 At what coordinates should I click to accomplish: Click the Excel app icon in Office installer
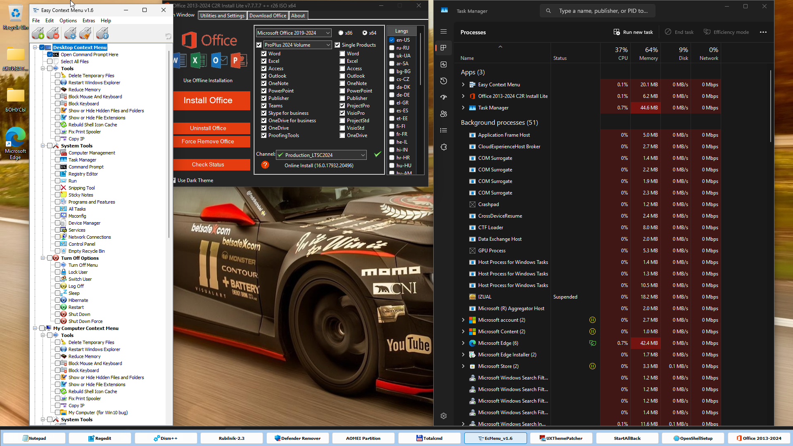[198, 61]
